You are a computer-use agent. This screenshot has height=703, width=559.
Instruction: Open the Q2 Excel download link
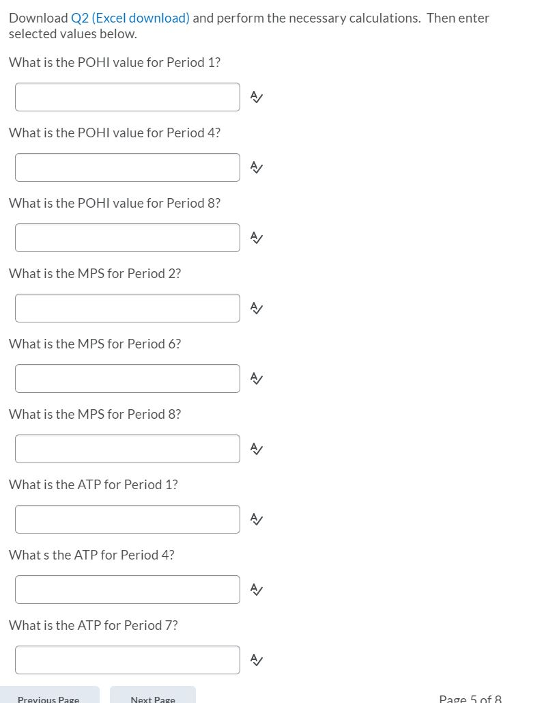[129, 18]
